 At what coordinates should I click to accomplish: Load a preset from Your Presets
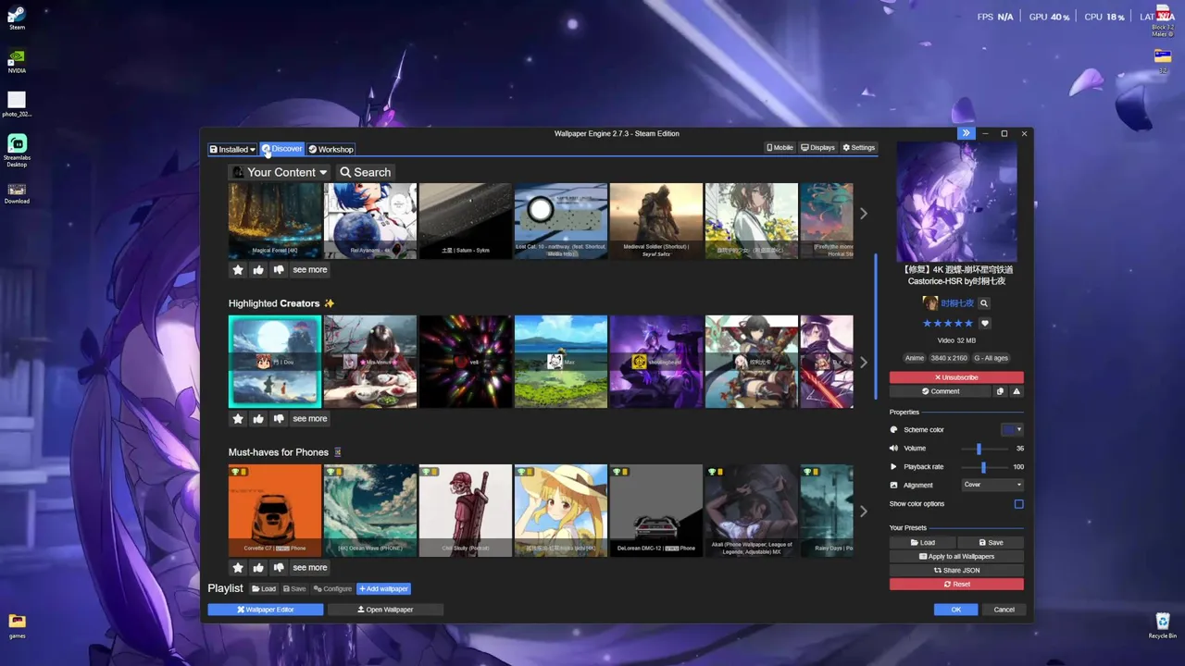click(x=922, y=543)
